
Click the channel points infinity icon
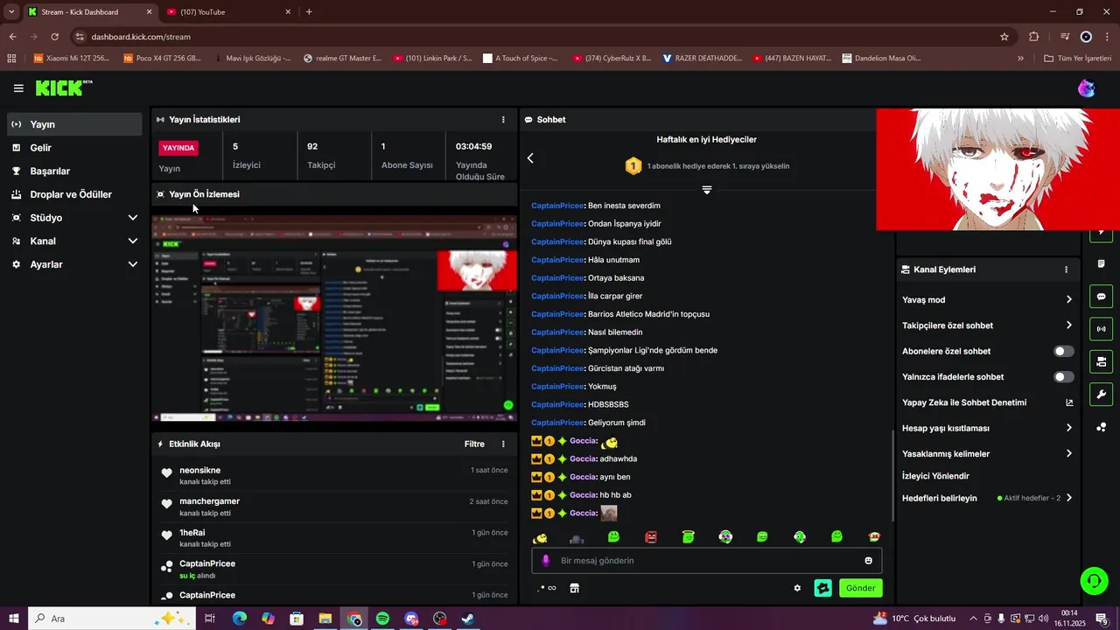coord(548,588)
